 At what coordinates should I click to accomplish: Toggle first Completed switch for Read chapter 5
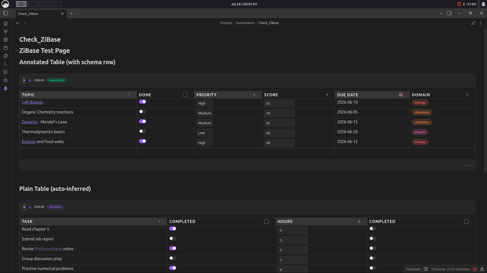173,229
